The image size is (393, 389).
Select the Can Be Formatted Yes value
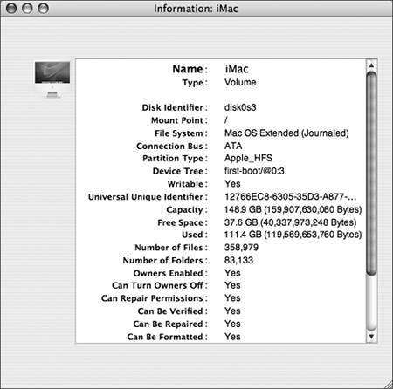(x=232, y=337)
